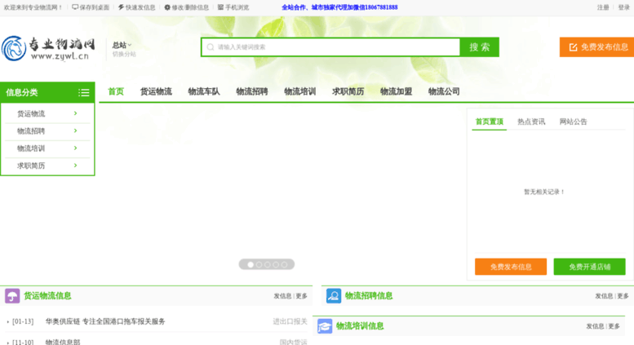Click the lightning icon beside 快速发信息

pyautogui.click(x=121, y=7)
